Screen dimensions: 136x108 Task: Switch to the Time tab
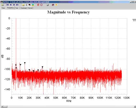[x=3, y=8]
